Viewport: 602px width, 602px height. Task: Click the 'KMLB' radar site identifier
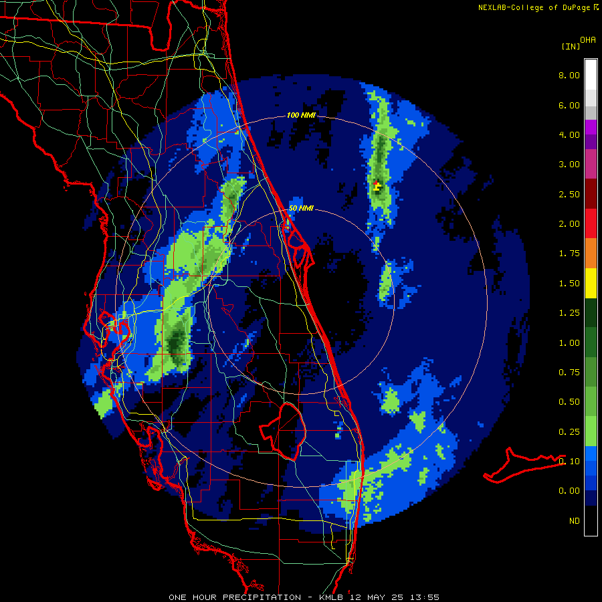pyautogui.click(x=330, y=597)
